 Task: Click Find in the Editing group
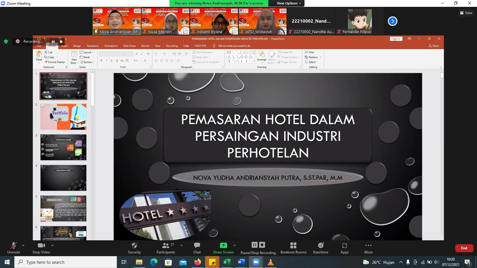pos(309,52)
